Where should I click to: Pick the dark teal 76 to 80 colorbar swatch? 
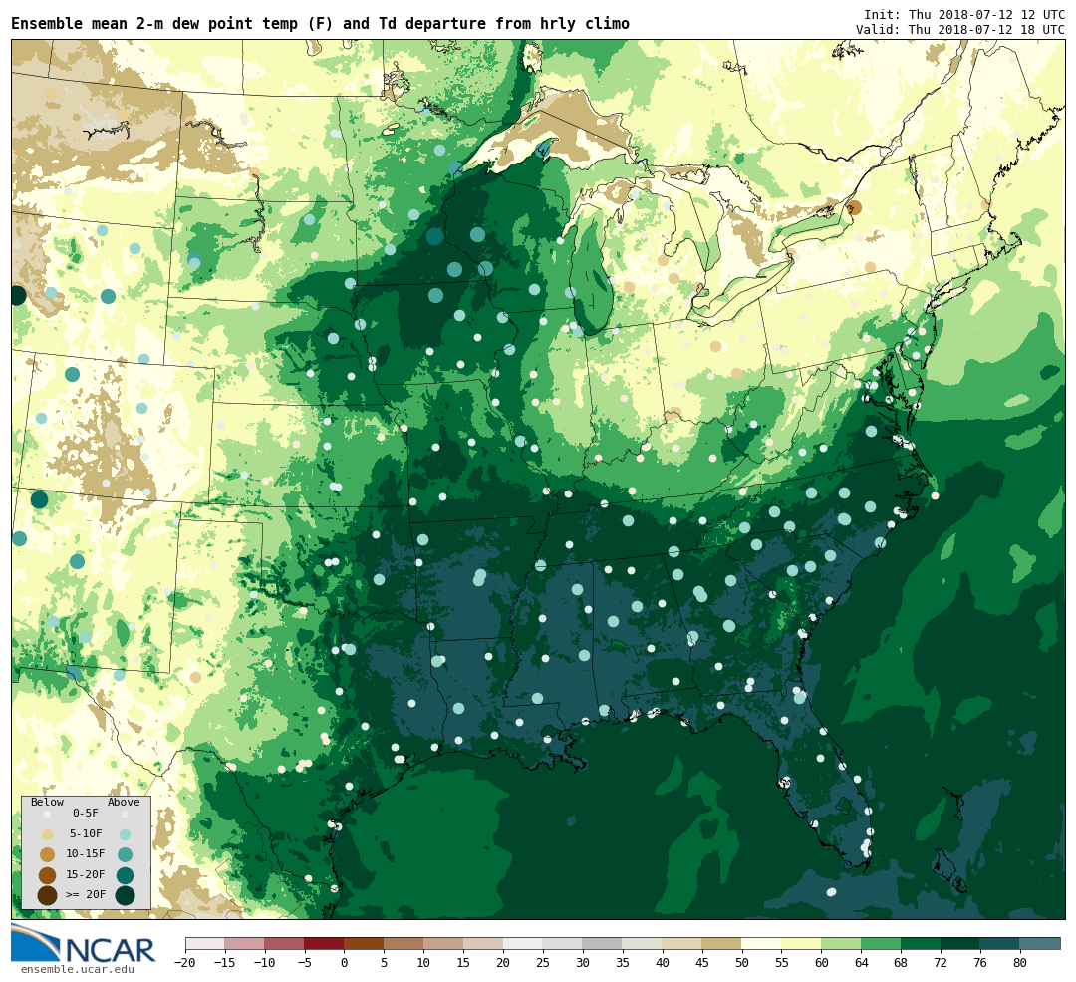click(1000, 943)
